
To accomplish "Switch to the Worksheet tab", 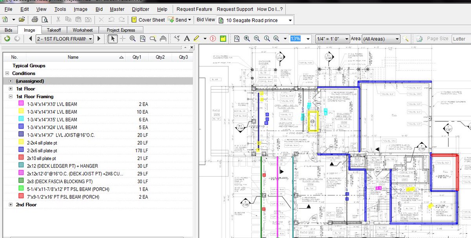I will pyautogui.click(x=82, y=30).
